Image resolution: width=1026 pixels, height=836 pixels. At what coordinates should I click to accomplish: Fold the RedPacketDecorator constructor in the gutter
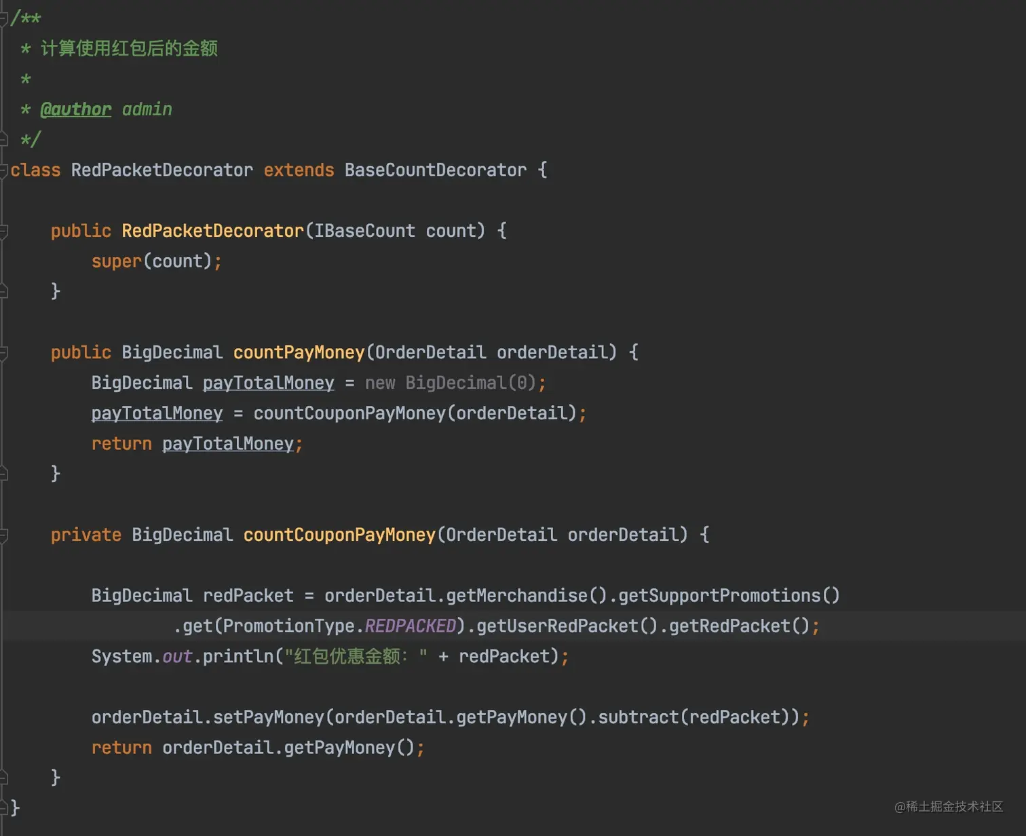[3, 231]
